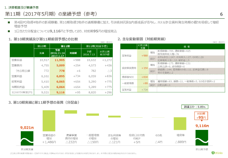Click the 営業利益 row label in first table
This screenshot has height=158, width=228.
17,76
